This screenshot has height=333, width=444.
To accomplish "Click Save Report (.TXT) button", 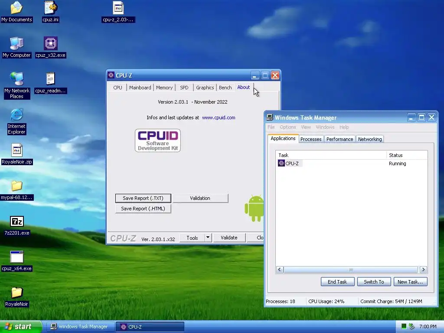I will pos(143,198).
